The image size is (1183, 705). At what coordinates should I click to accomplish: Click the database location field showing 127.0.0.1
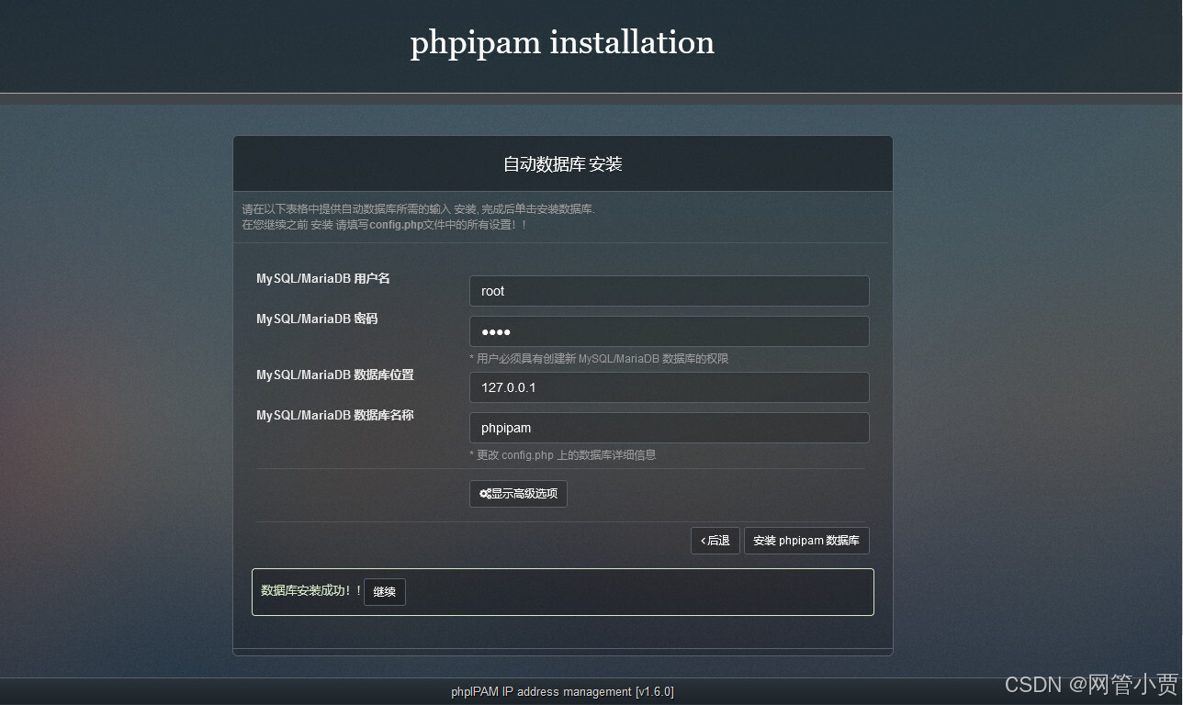point(669,387)
